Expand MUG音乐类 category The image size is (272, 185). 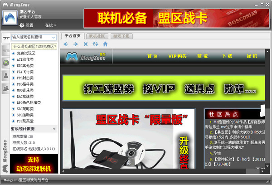tap(13, 90)
